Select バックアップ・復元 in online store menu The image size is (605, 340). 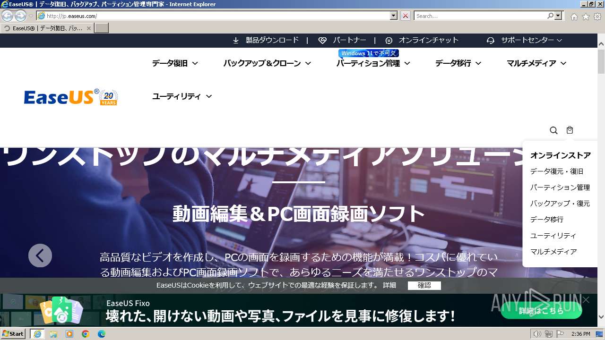(560, 204)
